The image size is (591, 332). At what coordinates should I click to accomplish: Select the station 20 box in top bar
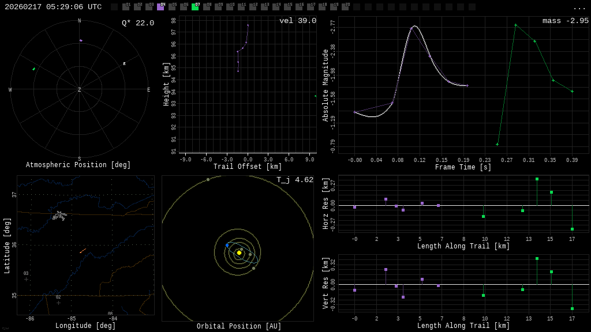(345, 7)
